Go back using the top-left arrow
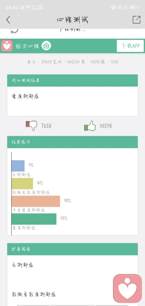 (x=8, y=20)
